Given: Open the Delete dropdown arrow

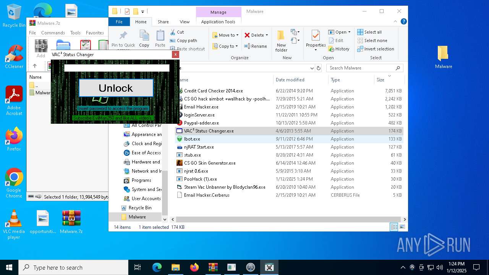Looking at the screenshot, I should [267, 35].
